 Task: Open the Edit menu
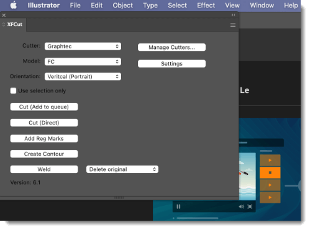[x=97, y=6]
